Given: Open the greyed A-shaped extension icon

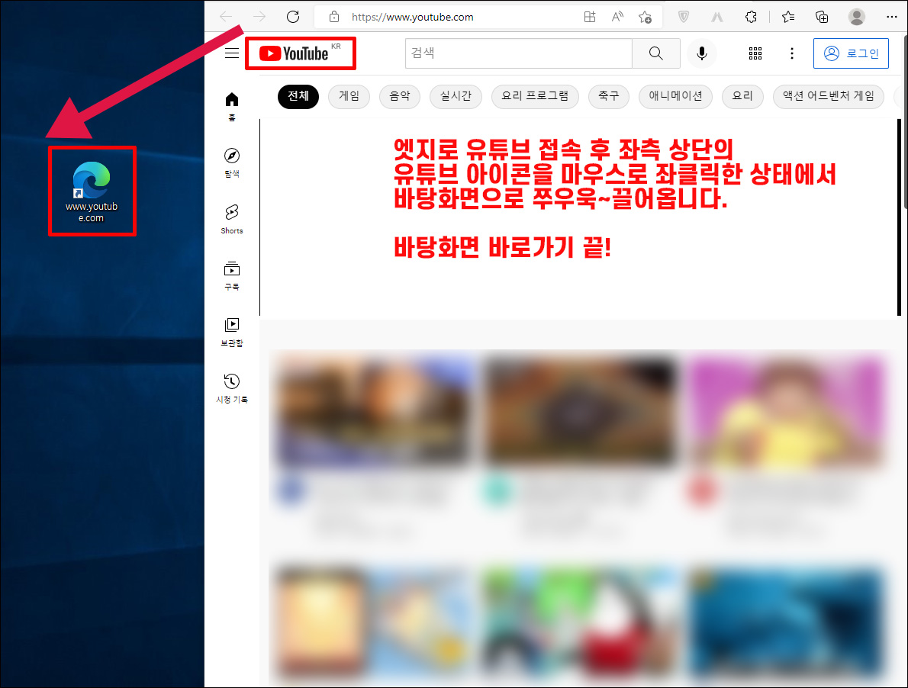Looking at the screenshot, I should pos(717,18).
